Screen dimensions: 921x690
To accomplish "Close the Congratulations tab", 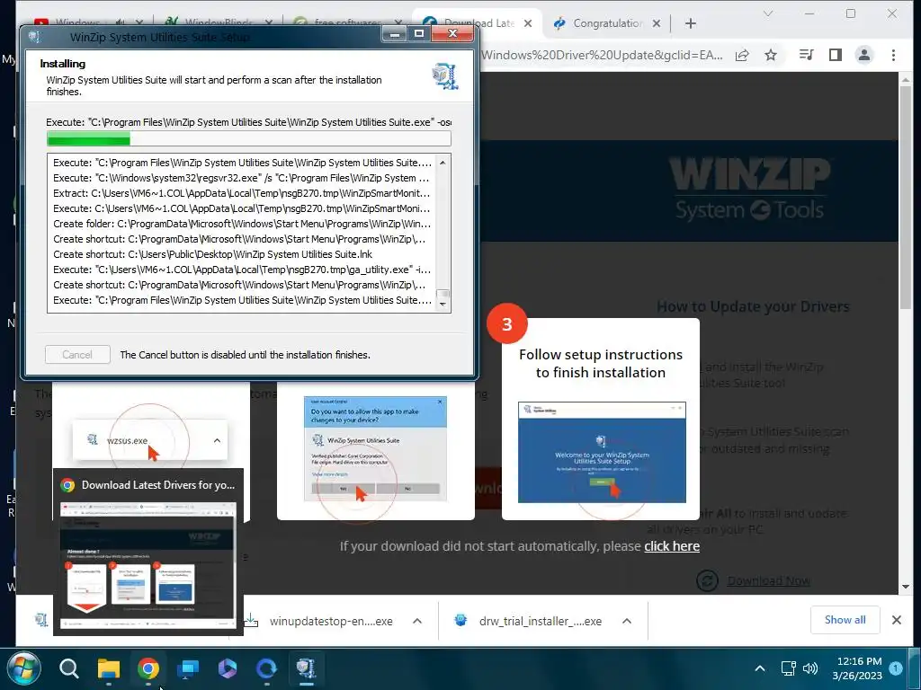I will (x=657, y=23).
